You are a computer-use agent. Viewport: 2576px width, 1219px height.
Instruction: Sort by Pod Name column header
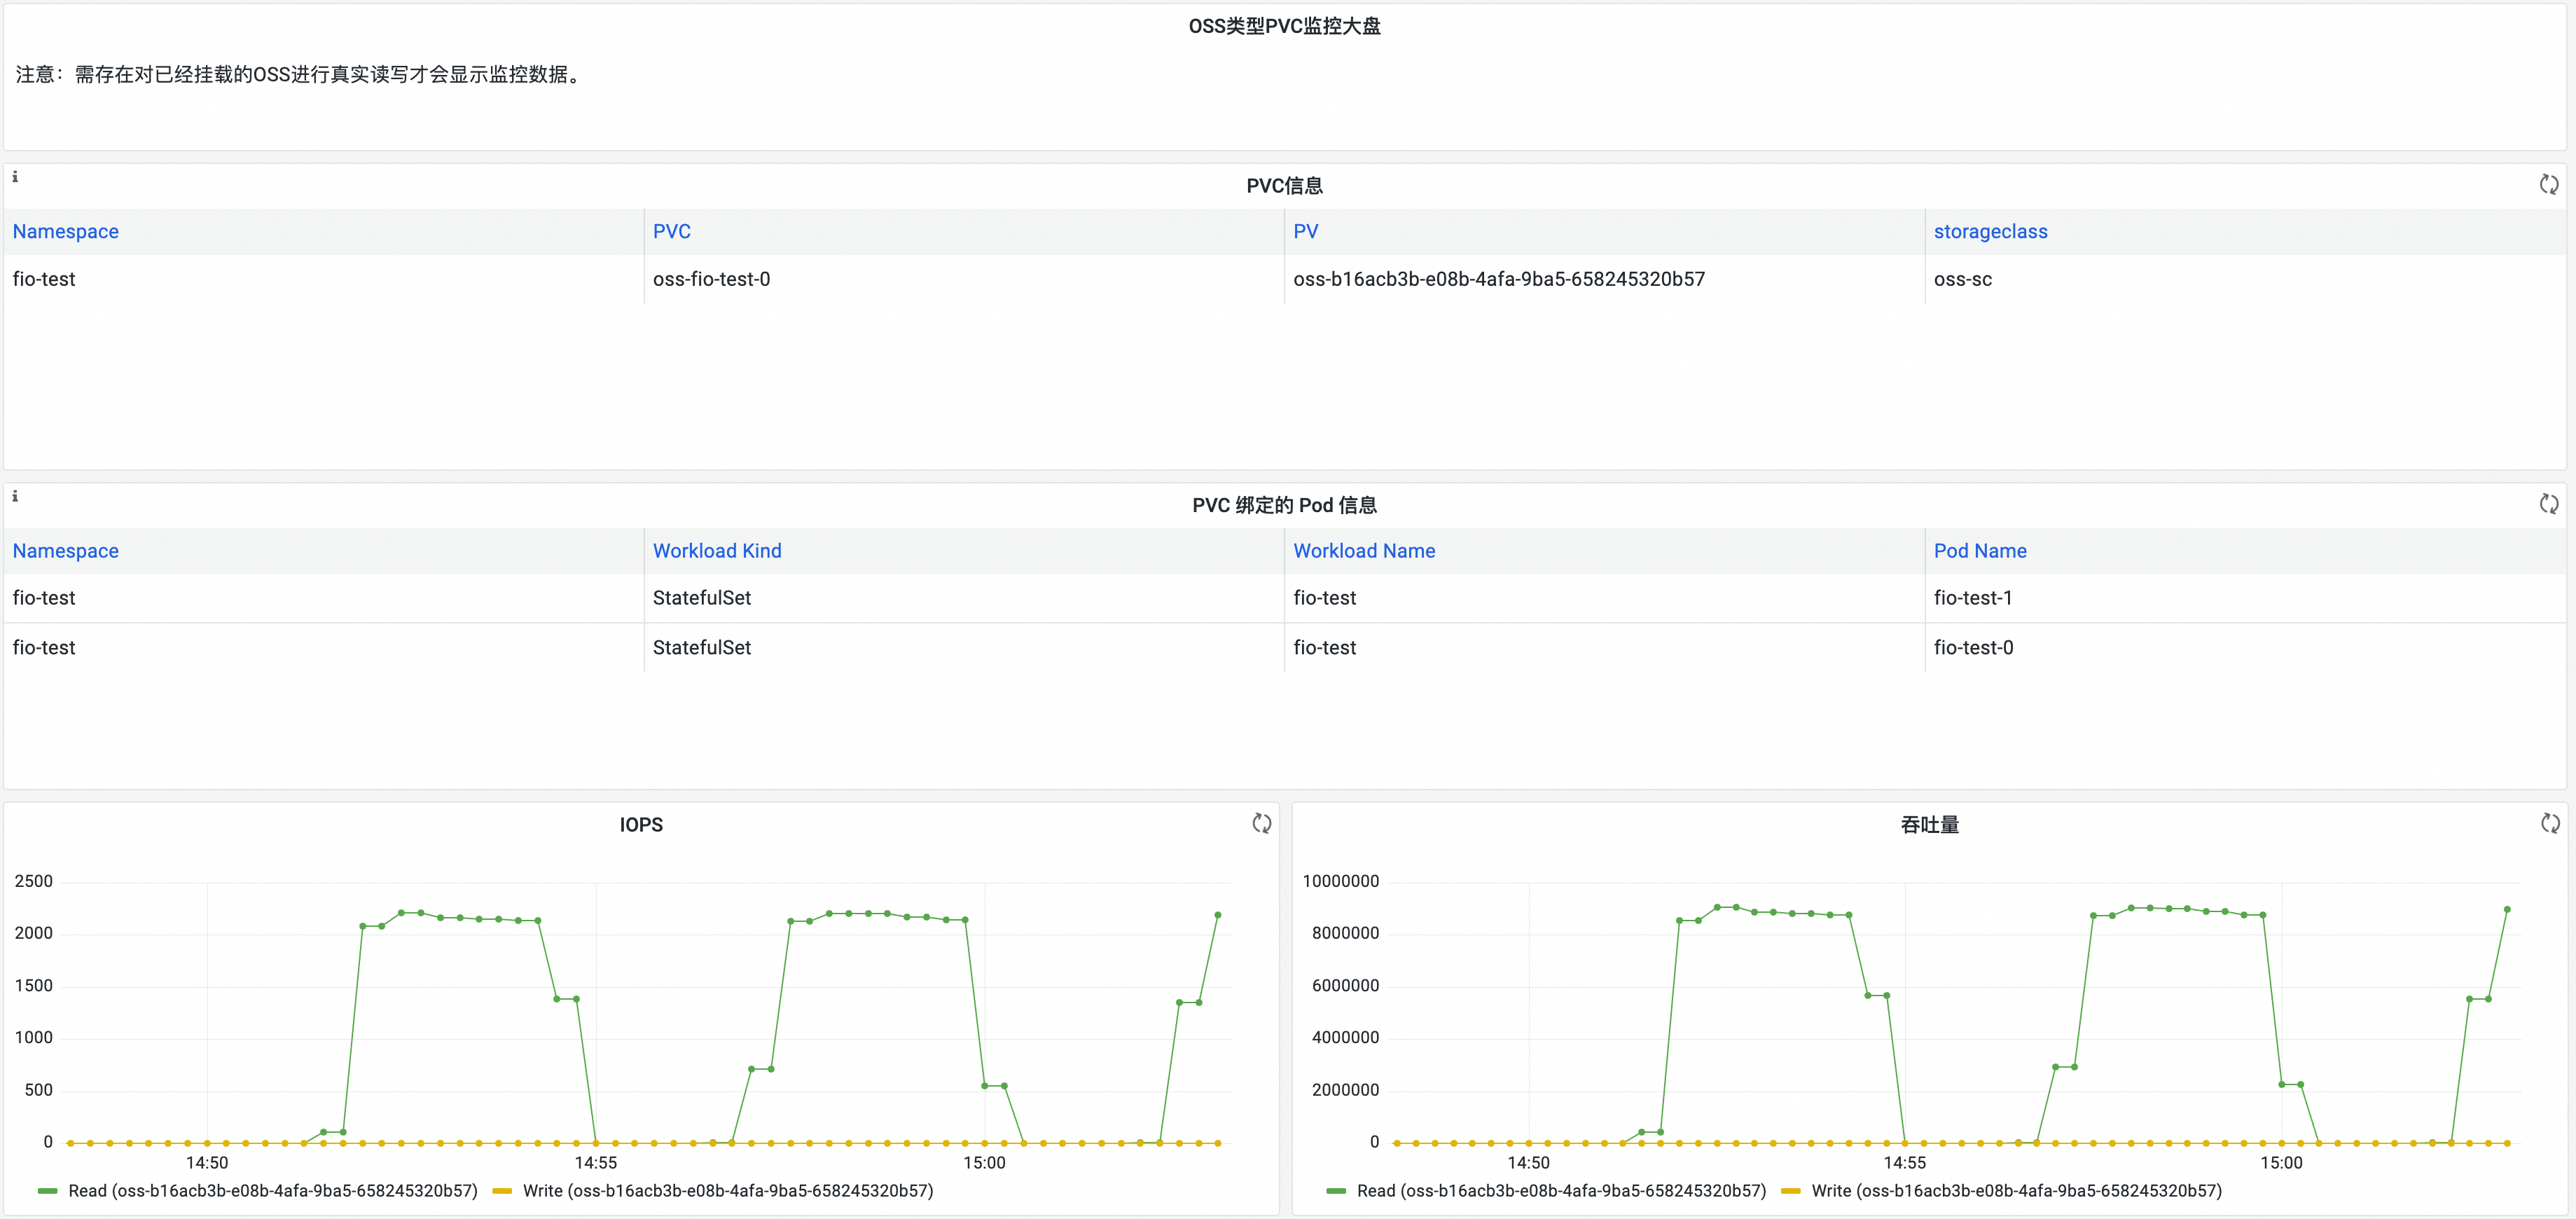tap(1980, 551)
